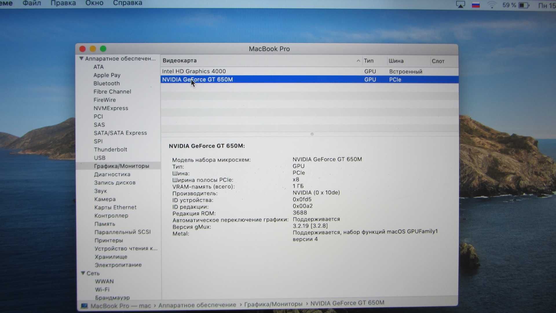
Task: Click NVIDIA GeForce GT 650M in path bar
Action: 347,303
